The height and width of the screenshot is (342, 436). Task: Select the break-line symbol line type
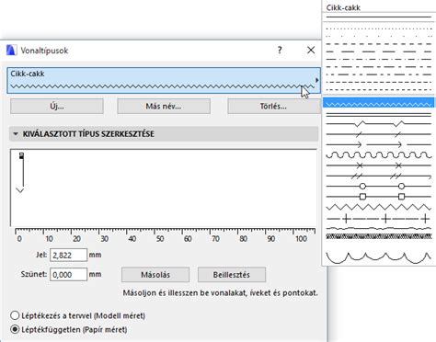coord(379,124)
